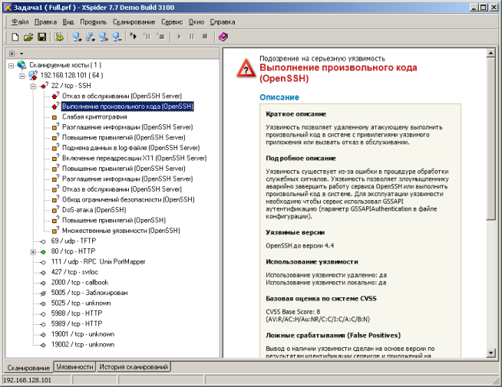
Task: Click the gray Pause scan button
Action: coord(192,37)
